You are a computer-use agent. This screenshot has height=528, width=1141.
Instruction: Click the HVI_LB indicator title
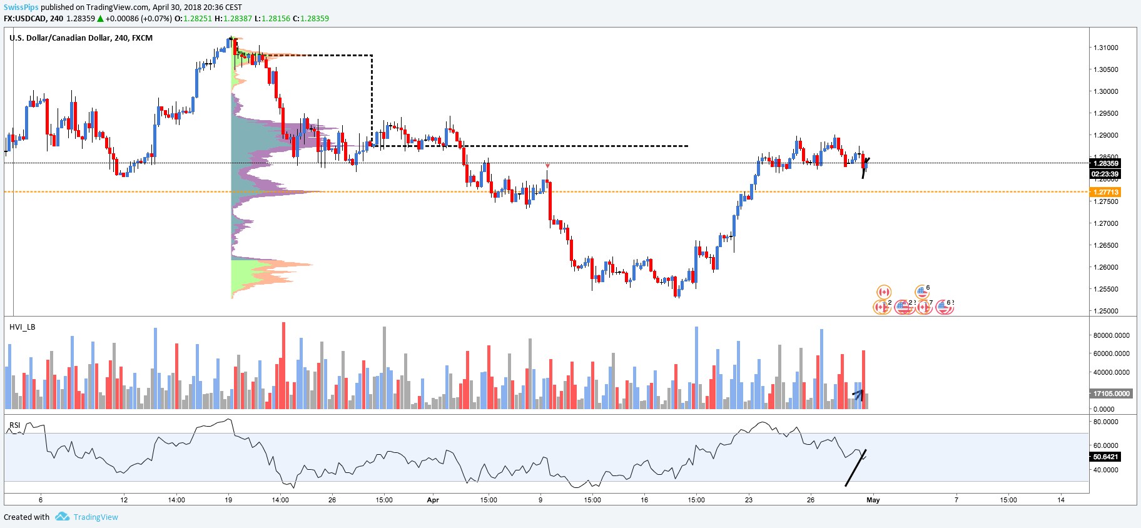point(22,327)
